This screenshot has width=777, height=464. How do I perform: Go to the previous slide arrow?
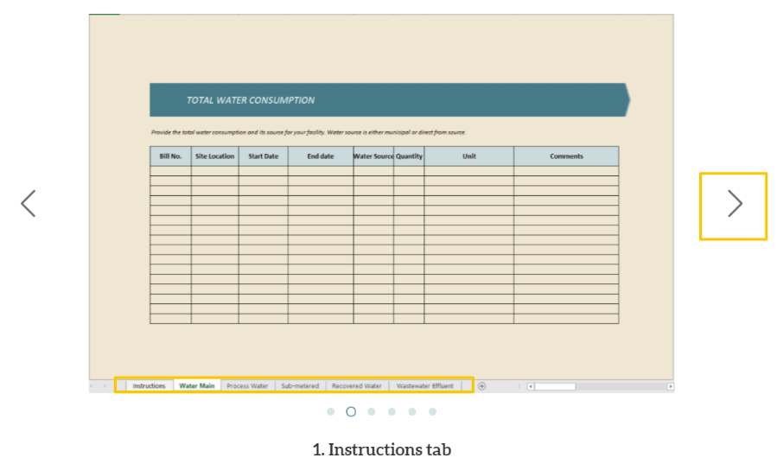point(29,204)
